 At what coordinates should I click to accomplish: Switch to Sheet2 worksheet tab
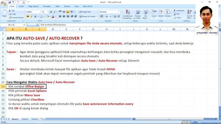click(25, 119)
